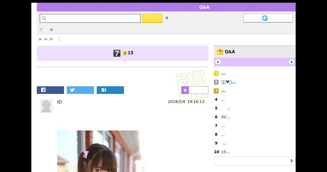Select the checked right radio button

point(52,30)
